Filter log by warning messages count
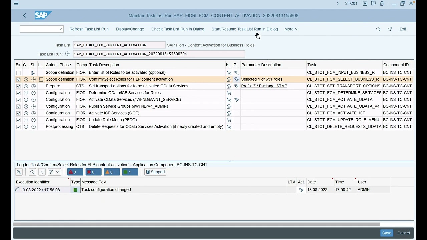Screen dimensions: 427x240 (x=112, y=172)
